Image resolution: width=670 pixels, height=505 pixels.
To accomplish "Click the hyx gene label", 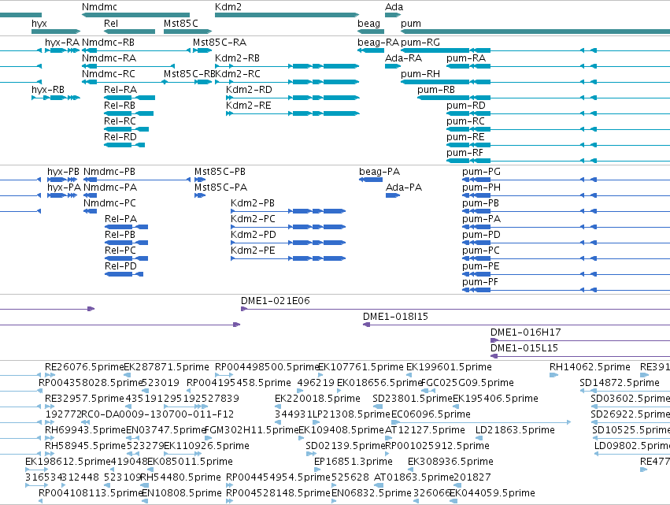I will [x=39, y=24].
